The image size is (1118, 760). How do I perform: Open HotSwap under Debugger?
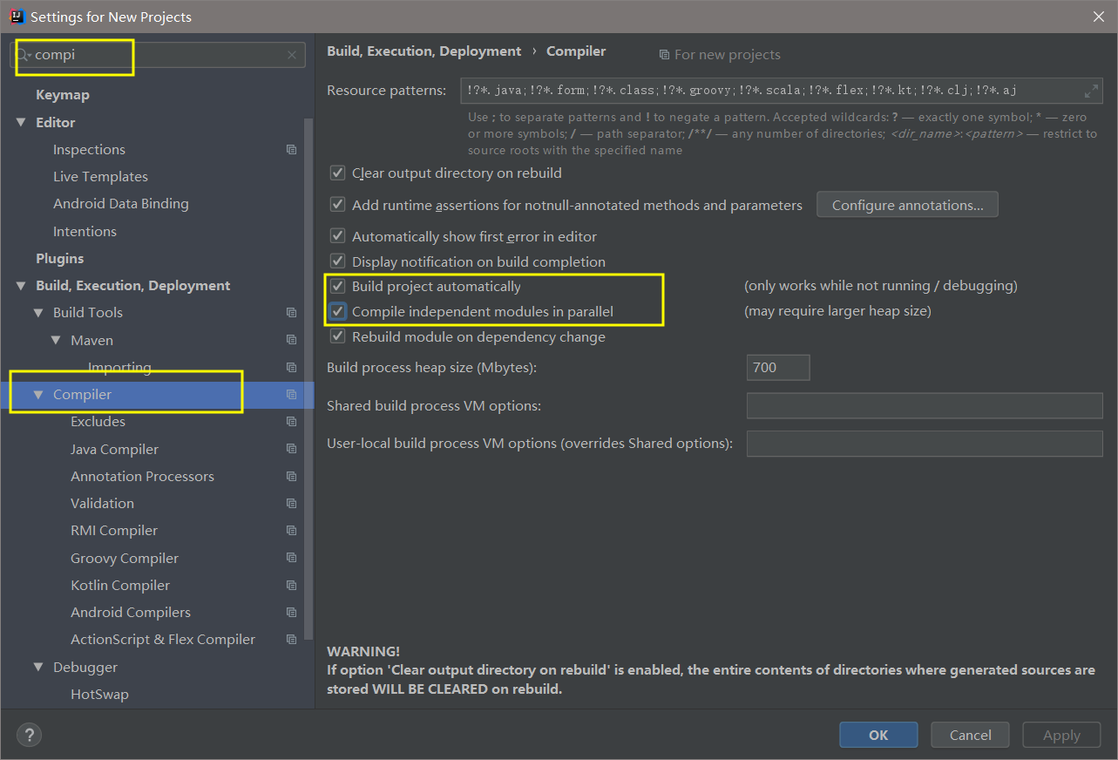pos(99,695)
